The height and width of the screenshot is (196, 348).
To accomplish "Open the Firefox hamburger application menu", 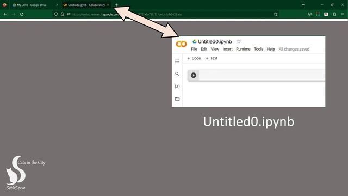I will pos(343,14).
